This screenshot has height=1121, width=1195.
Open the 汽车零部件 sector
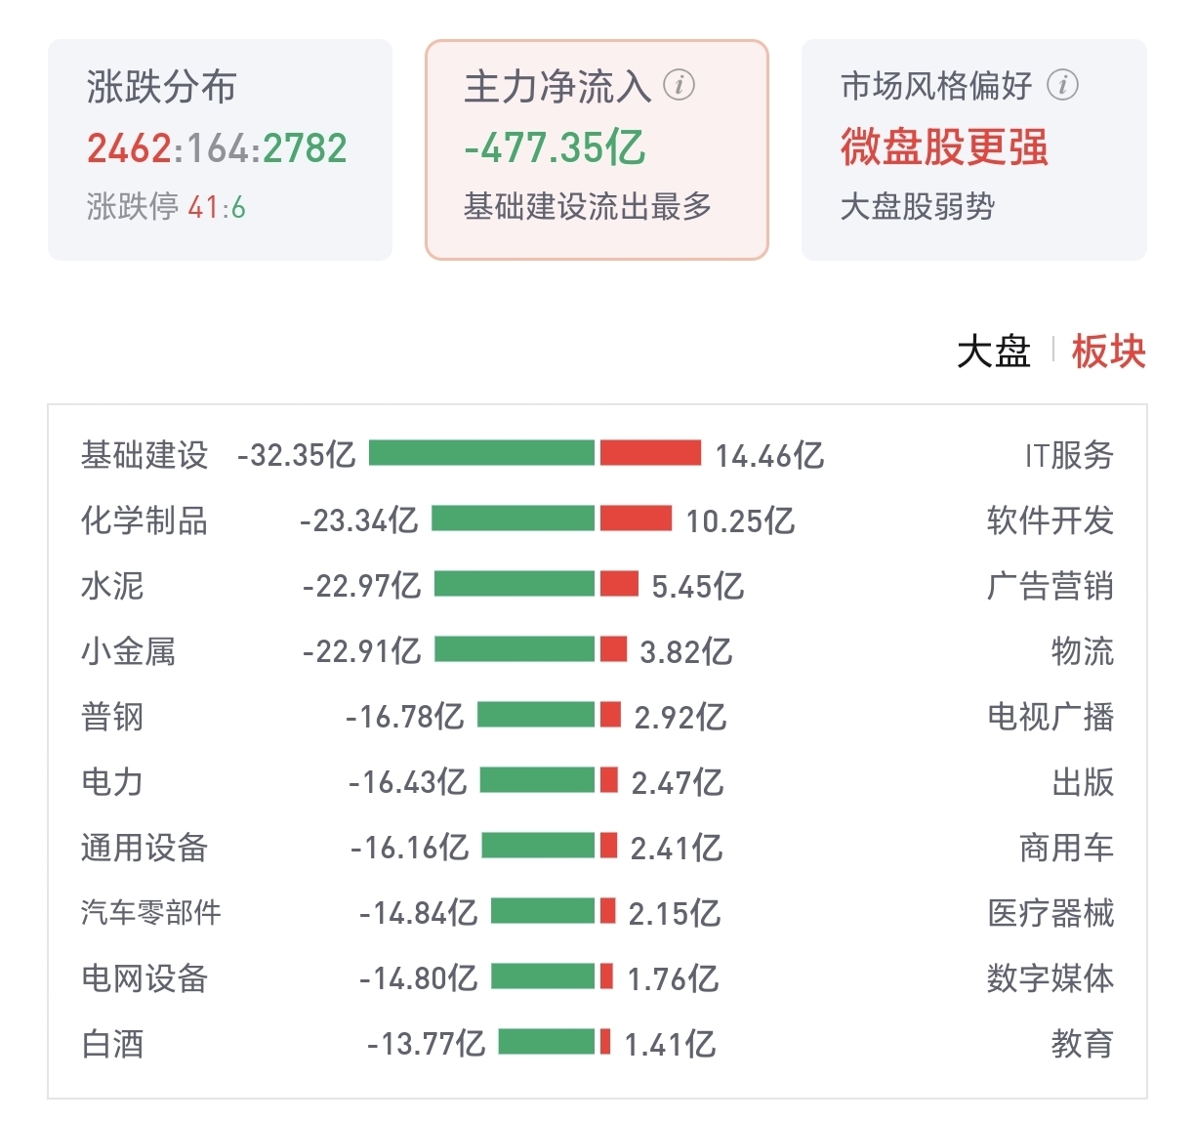[151, 913]
